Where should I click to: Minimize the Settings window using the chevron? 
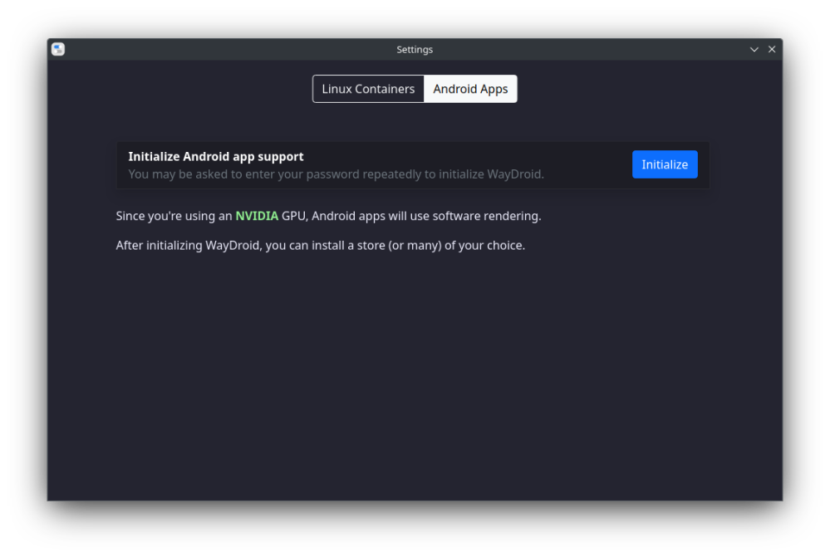click(754, 50)
